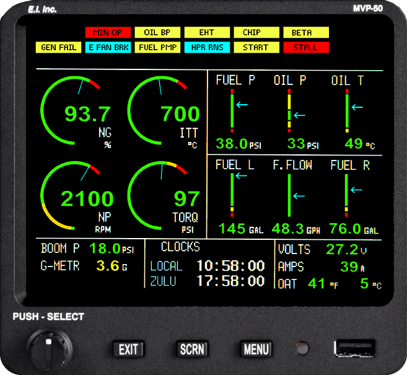Click the FUEL P vertical bar
Viewport: 407px width, 375px height.
pos(232,111)
